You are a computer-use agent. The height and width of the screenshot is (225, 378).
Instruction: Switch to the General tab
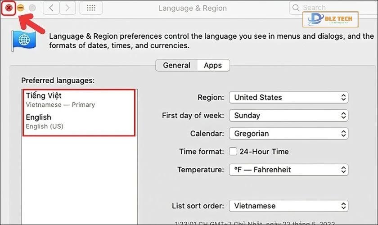176,65
